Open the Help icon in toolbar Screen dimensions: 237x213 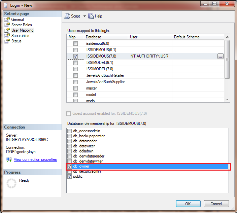tap(91, 16)
